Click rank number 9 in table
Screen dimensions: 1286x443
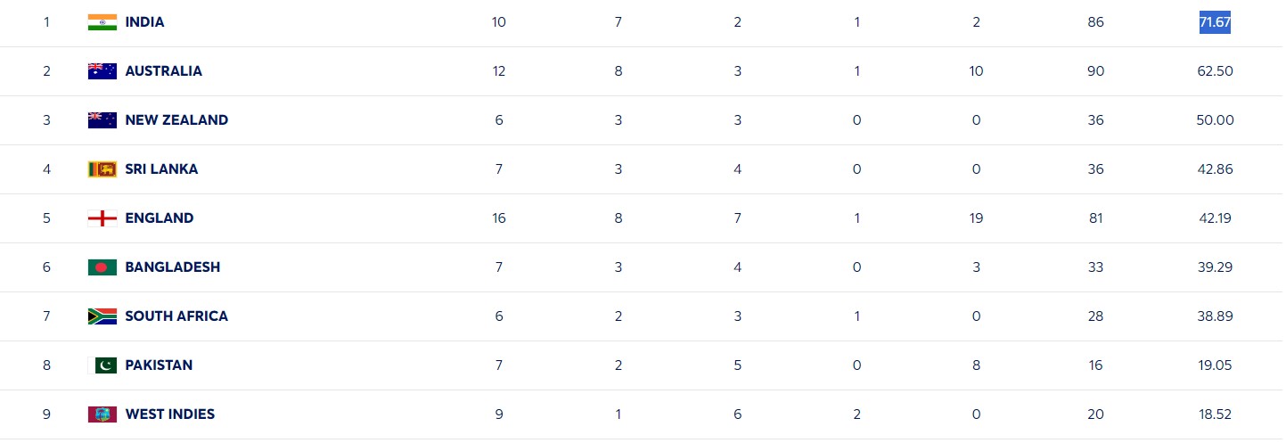(46, 414)
